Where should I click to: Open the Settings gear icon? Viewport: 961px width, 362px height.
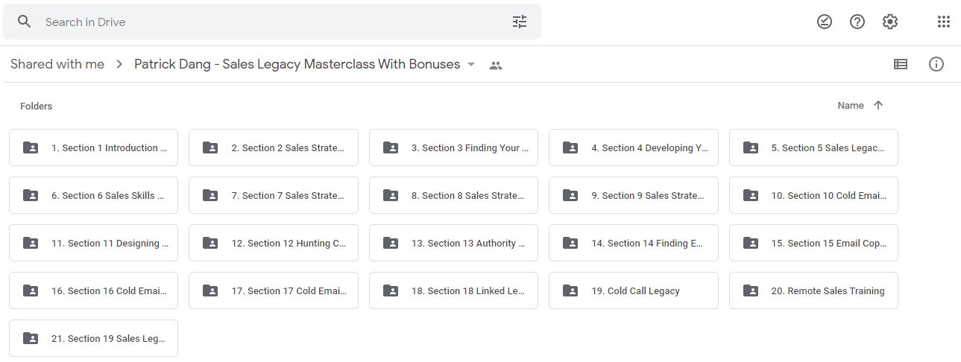[890, 22]
